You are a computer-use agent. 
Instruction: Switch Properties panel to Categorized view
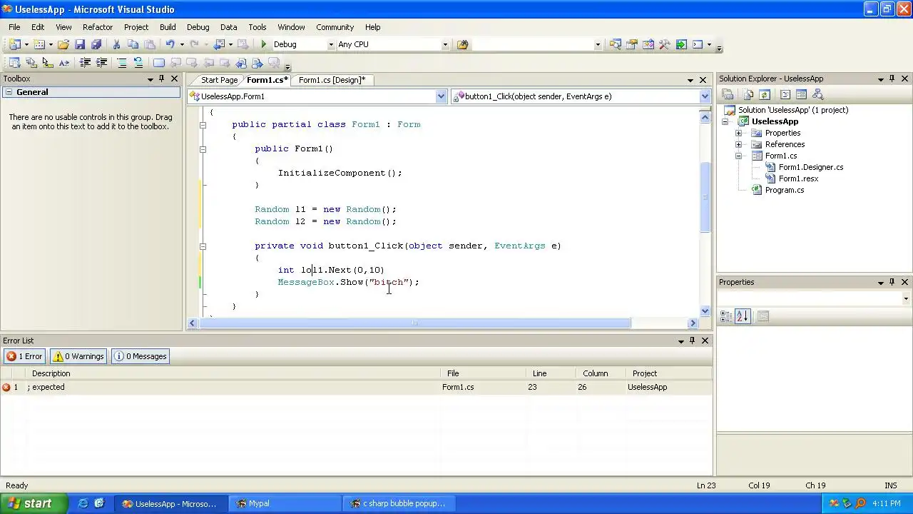[x=726, y=316]
